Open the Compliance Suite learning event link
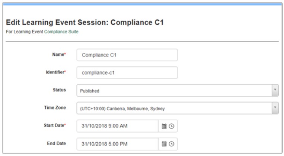The height and width of the screenshot is (156, 284). 61,32
